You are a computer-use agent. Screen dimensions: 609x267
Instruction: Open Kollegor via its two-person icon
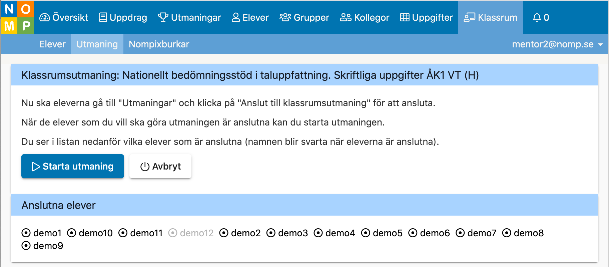[x=346, y=17]
